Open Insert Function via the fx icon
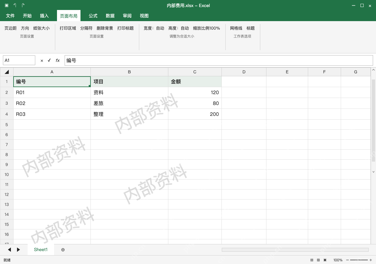The image size is (376, 264). point(58,60)
